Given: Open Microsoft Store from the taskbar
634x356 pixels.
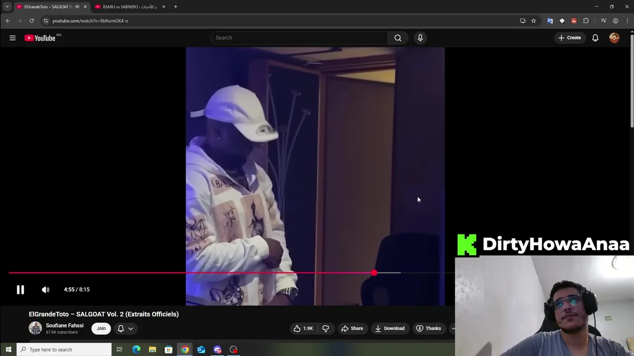Looking at the screenshot, I should coord(168,350).
